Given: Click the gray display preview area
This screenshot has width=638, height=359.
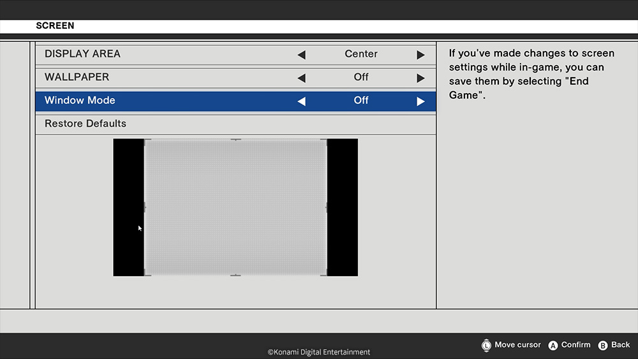Looking at the screenshot, I should tap(235, 207).
